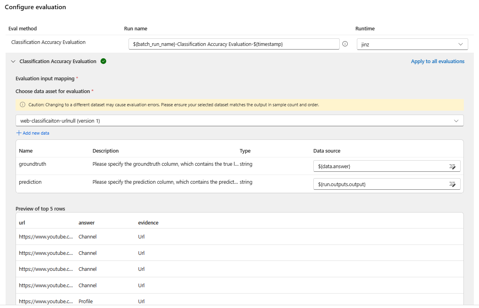This screenshot has width=479, height=308.
Task: Select the prediction row name
Action: point(30,182)
